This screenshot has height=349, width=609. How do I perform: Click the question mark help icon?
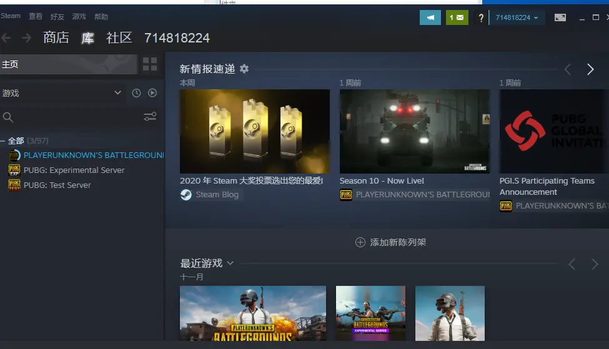481,18
